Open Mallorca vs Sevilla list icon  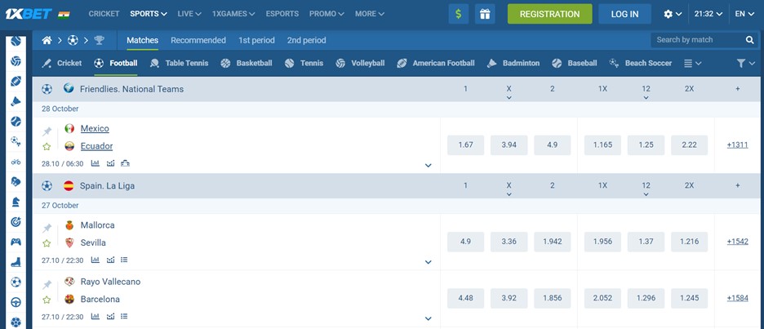coord(124,260)
